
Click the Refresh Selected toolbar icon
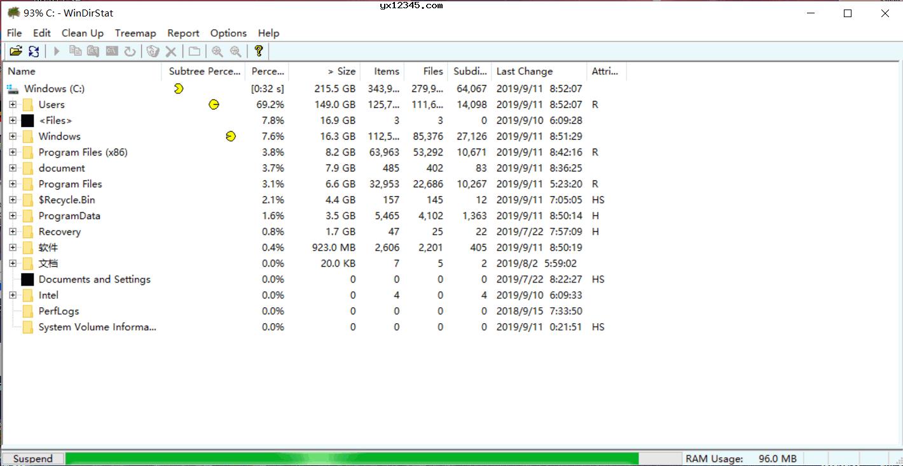[x=130, y=51]
